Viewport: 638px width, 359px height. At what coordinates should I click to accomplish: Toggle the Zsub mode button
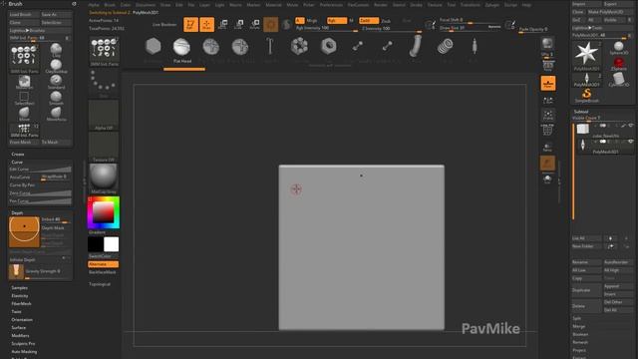[386, 21]
